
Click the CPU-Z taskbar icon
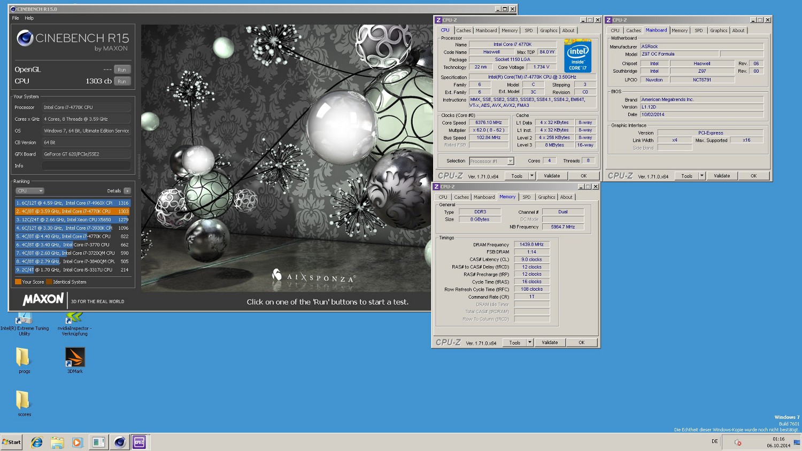click(139, 442)
